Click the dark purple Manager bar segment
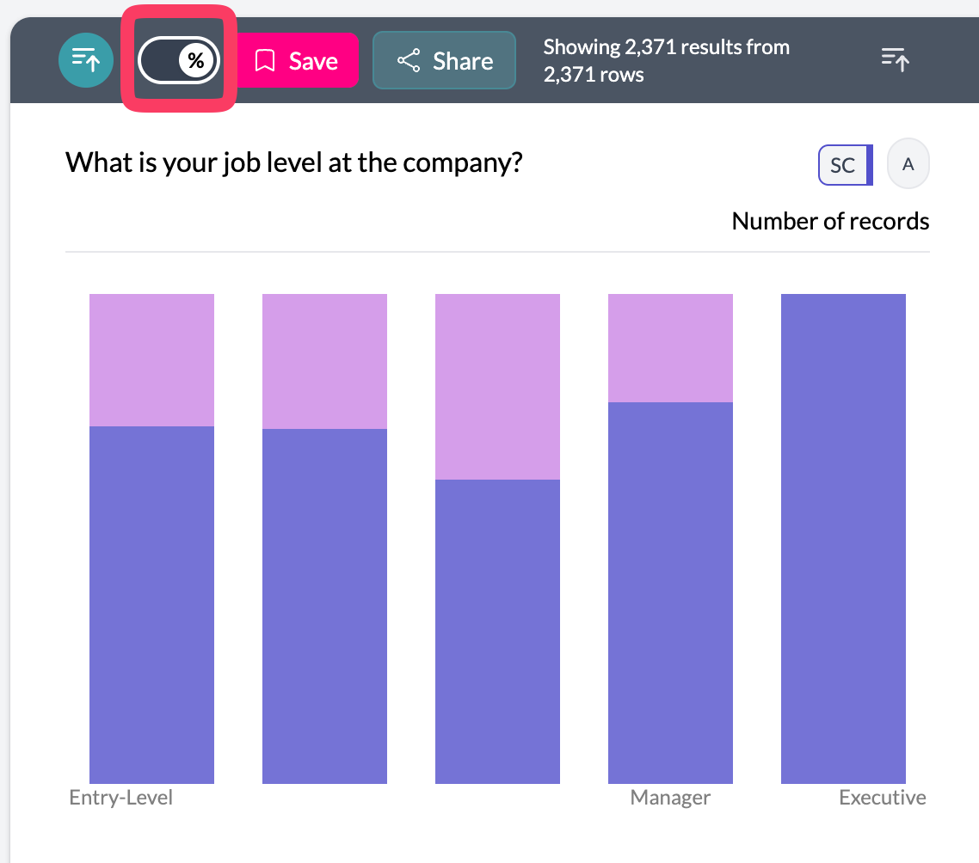979x863 pixels. click(670, 592)
